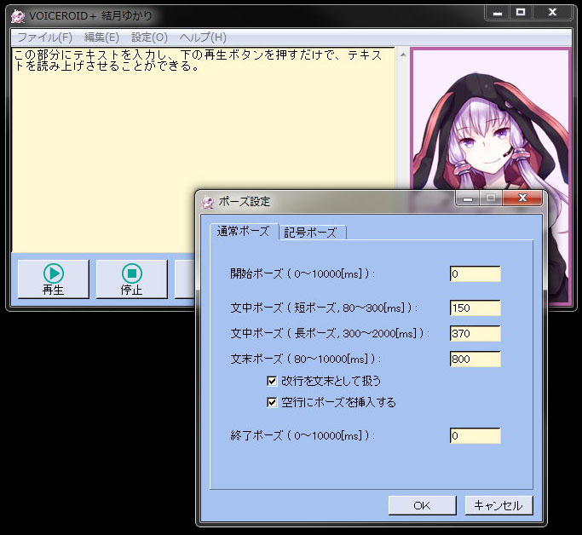Minimize the VOICEROID+ main window
This screenshot has height=535, width=582.
498,13
